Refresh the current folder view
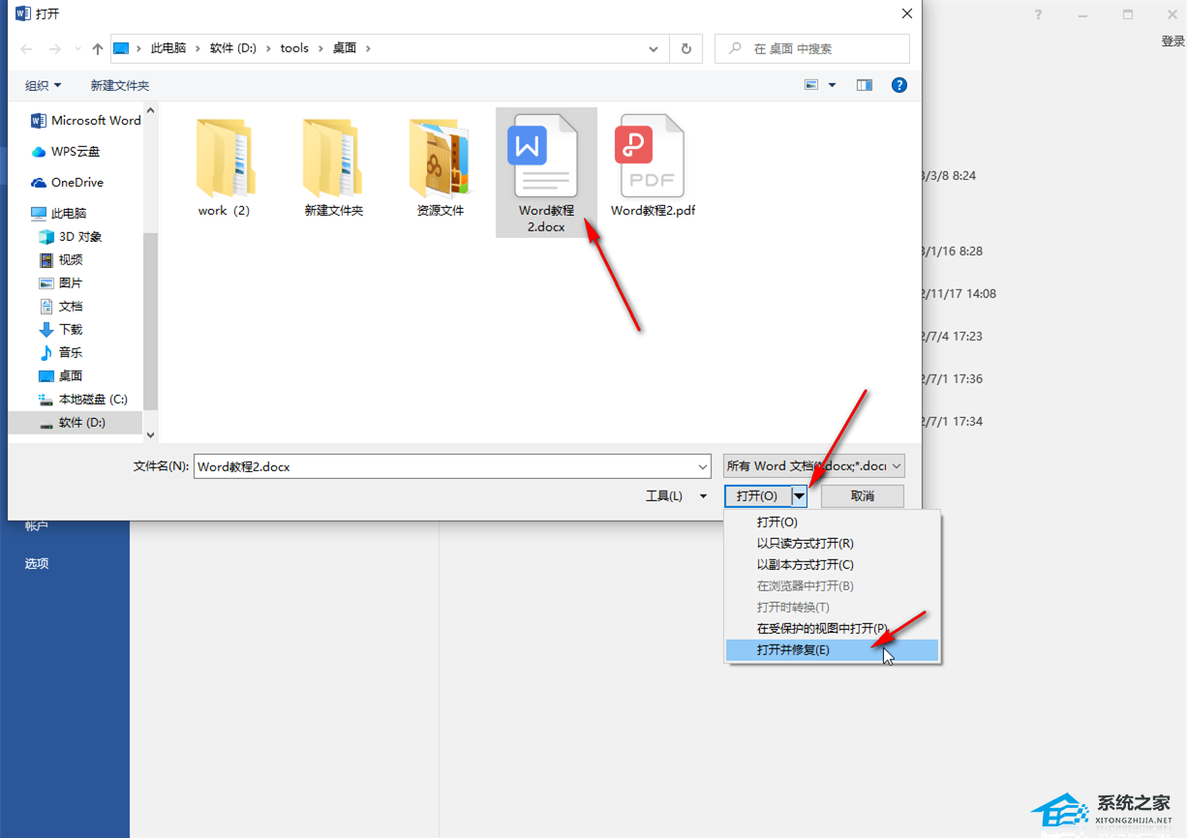The width and height of the screenshot is (1187, 838). tap(686, 48)
